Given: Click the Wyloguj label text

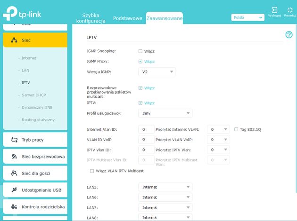Looking at the screenshot, I should tap(274, 16).
